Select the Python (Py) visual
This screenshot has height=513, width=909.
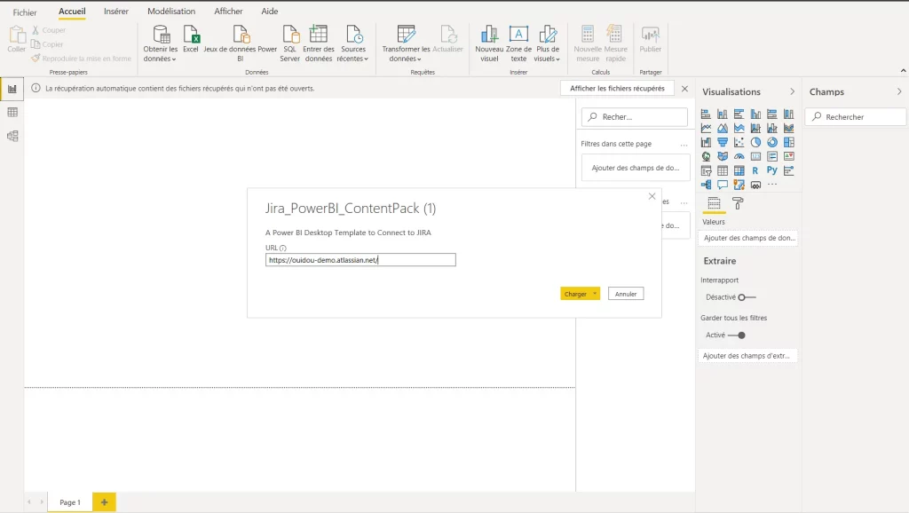772,170
